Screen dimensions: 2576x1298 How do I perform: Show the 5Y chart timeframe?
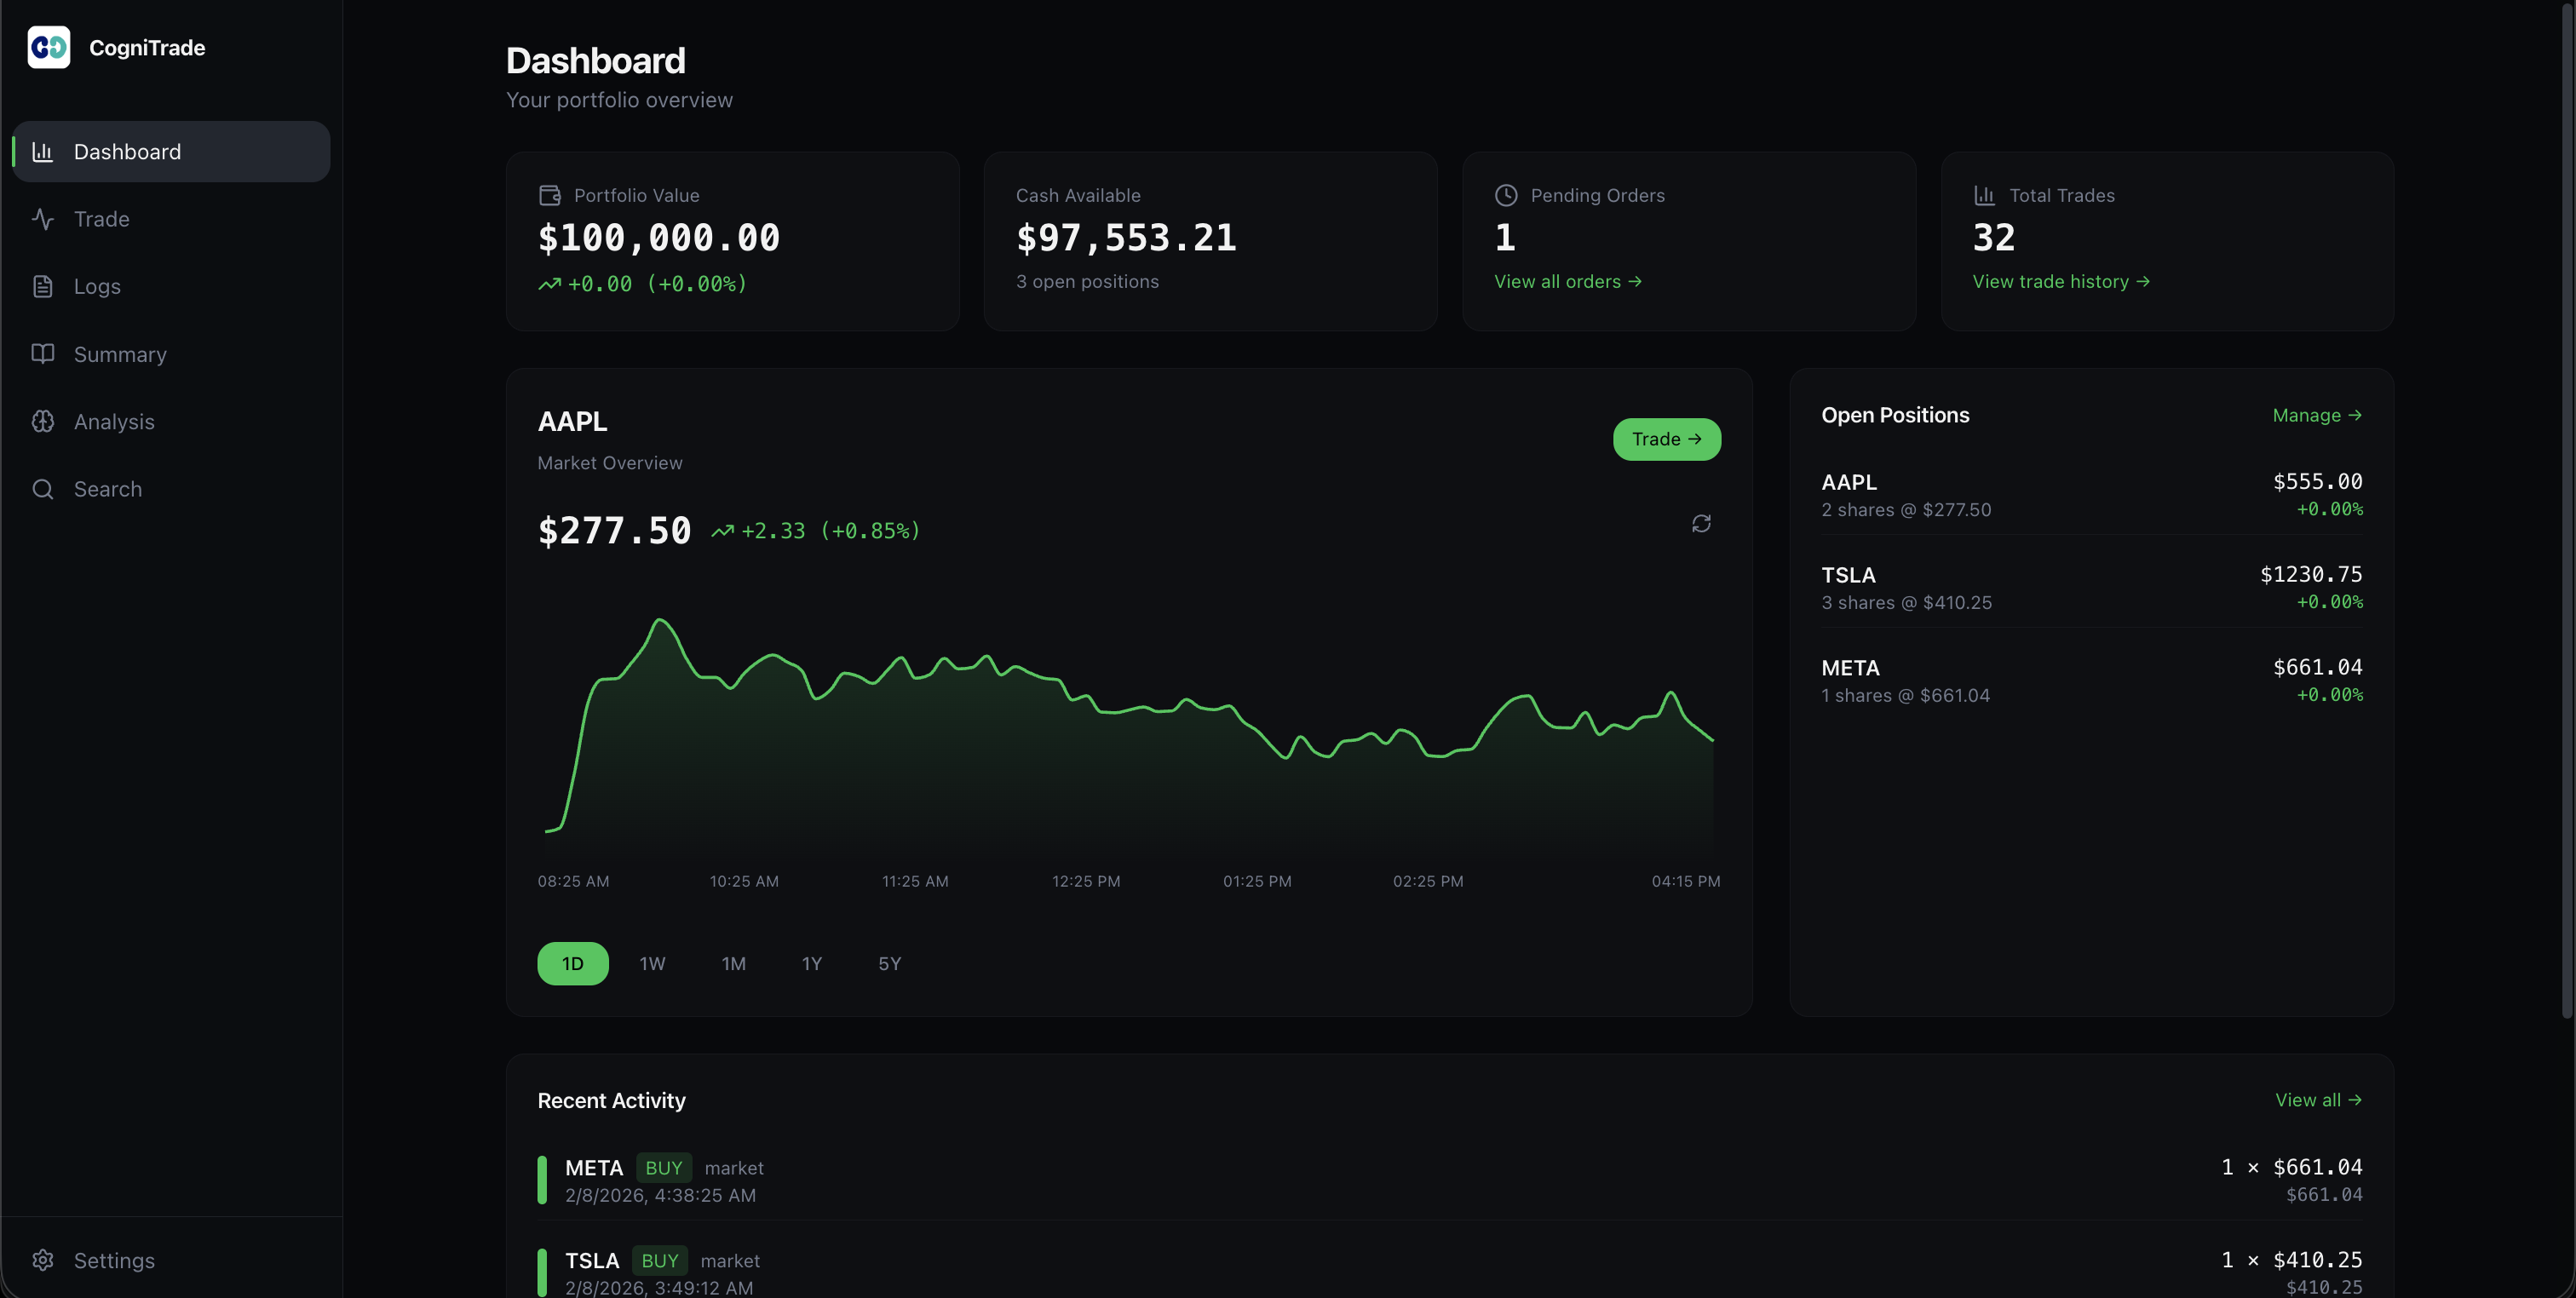pyautogui.click(x=889, y=963)
